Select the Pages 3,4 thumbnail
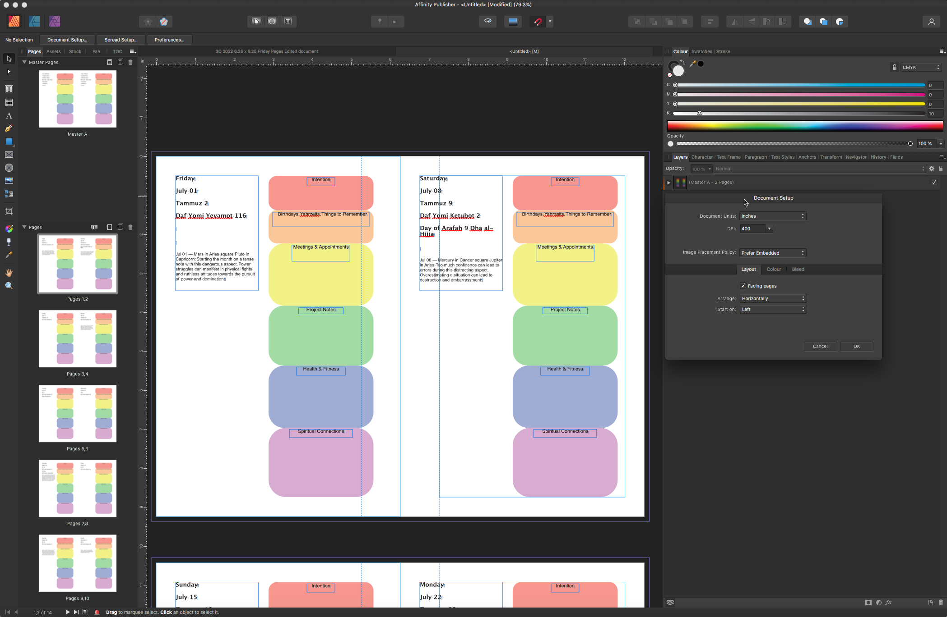This screenshot has height=617, width=947. (x=78, y=339)
